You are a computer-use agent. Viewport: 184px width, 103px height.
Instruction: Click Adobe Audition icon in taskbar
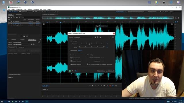point(27,102)
